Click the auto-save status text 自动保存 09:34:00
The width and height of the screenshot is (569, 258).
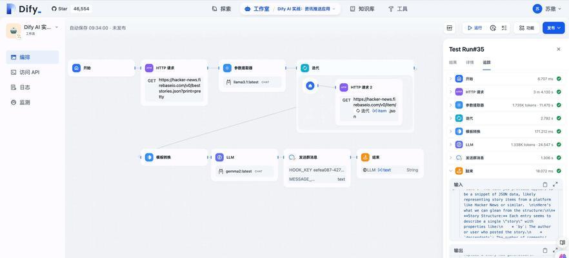[89, 28]
